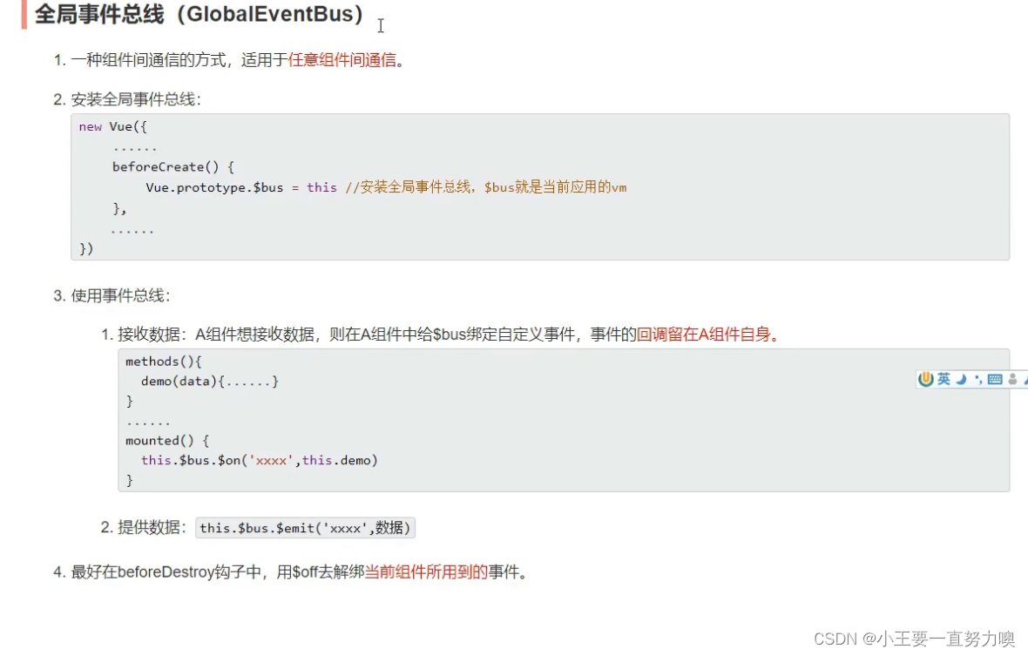
Task: Click the red text 回调留在A组件自身
Action: [x=705, y=334]
